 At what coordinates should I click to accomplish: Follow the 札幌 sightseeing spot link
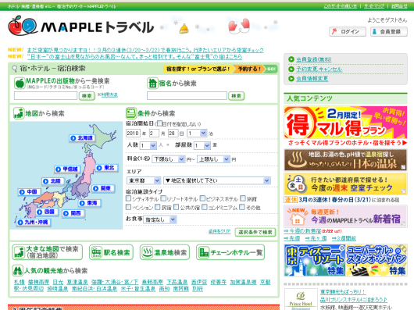coord(20,282)
